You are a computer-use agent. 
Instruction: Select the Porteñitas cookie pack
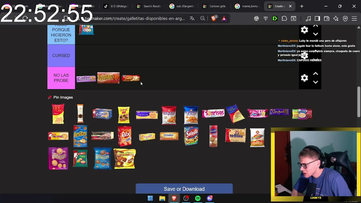click(x=147, y=115)
